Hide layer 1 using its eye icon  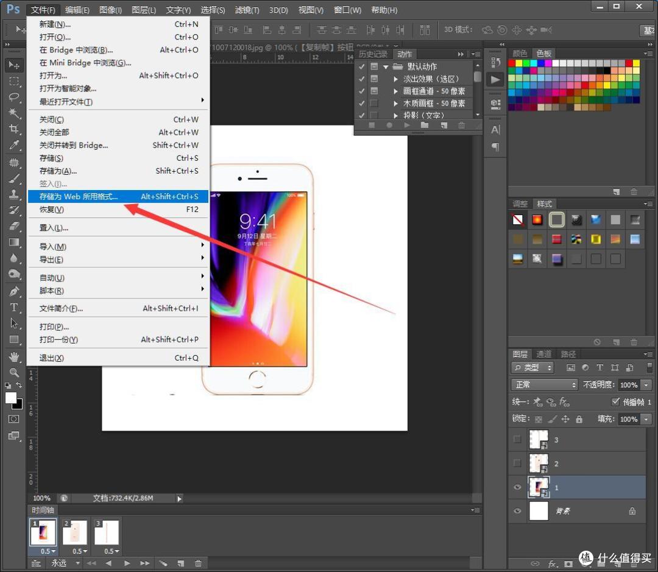[517, 487]
